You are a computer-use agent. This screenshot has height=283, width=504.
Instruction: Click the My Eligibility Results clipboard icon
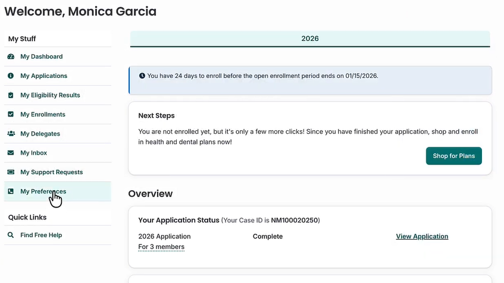[11, 95]
